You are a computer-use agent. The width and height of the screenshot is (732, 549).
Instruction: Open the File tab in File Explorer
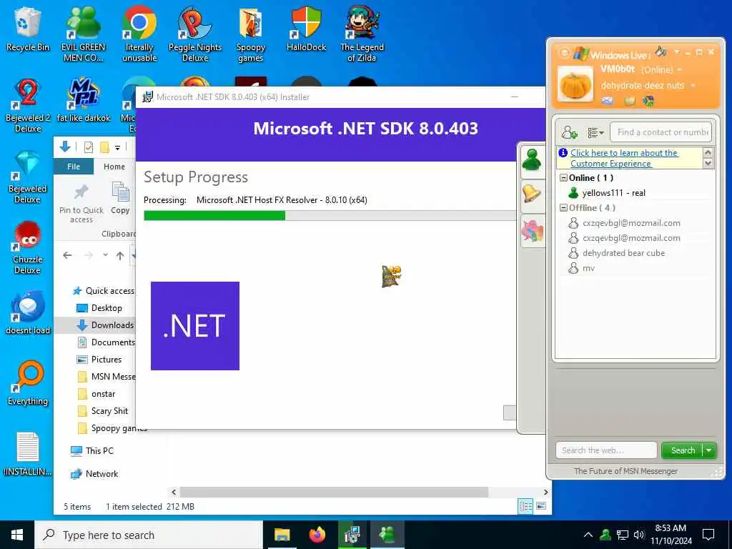pyautogui.click(x=74, y=167)
